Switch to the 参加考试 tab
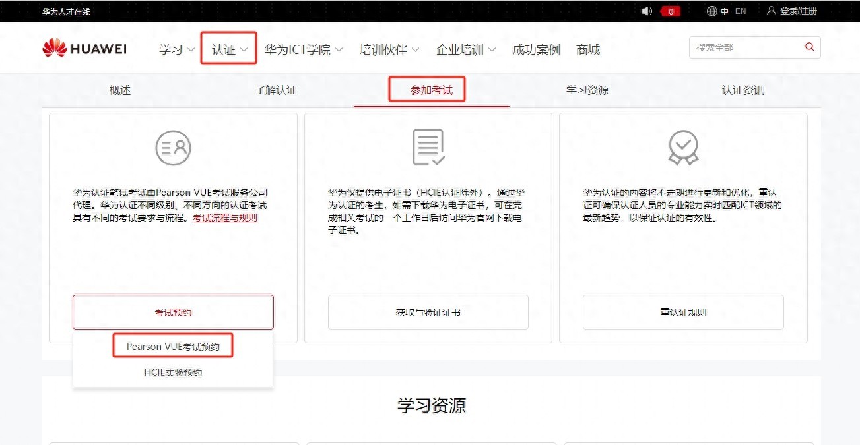 click(432, 90)
